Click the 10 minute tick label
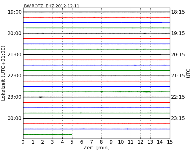 click(x=121, y=142)
